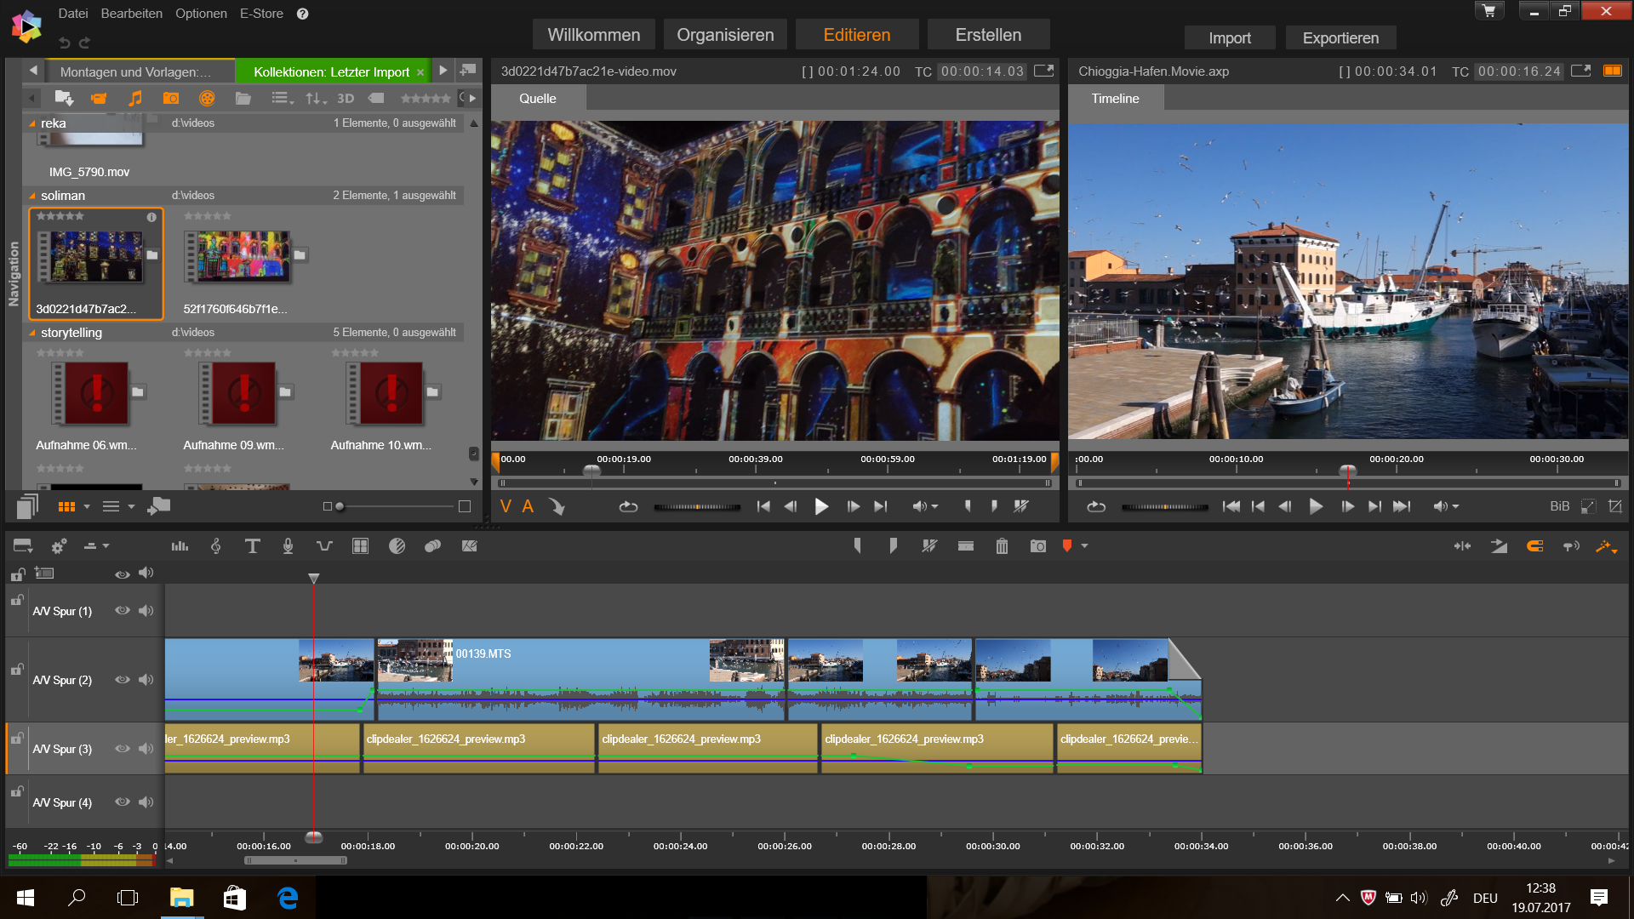1634x919 pixels.
Task: Open source volume dropdown arrow
Action: [x=935, y=507]
